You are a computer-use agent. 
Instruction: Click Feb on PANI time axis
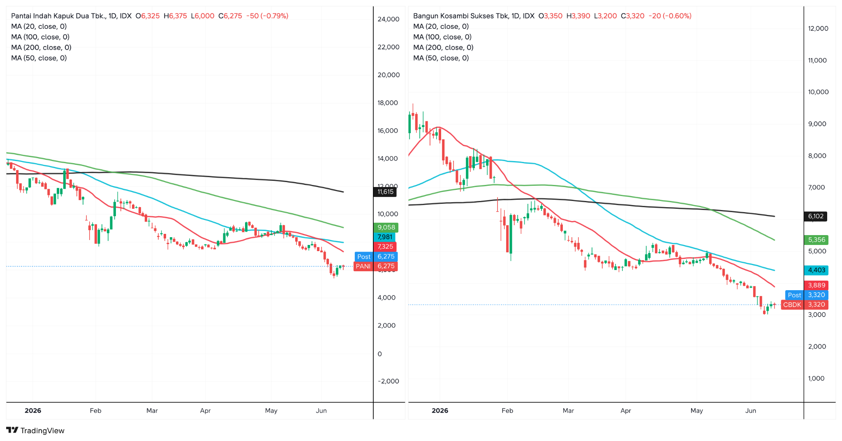pyautogui.click(x=95, y=411)
